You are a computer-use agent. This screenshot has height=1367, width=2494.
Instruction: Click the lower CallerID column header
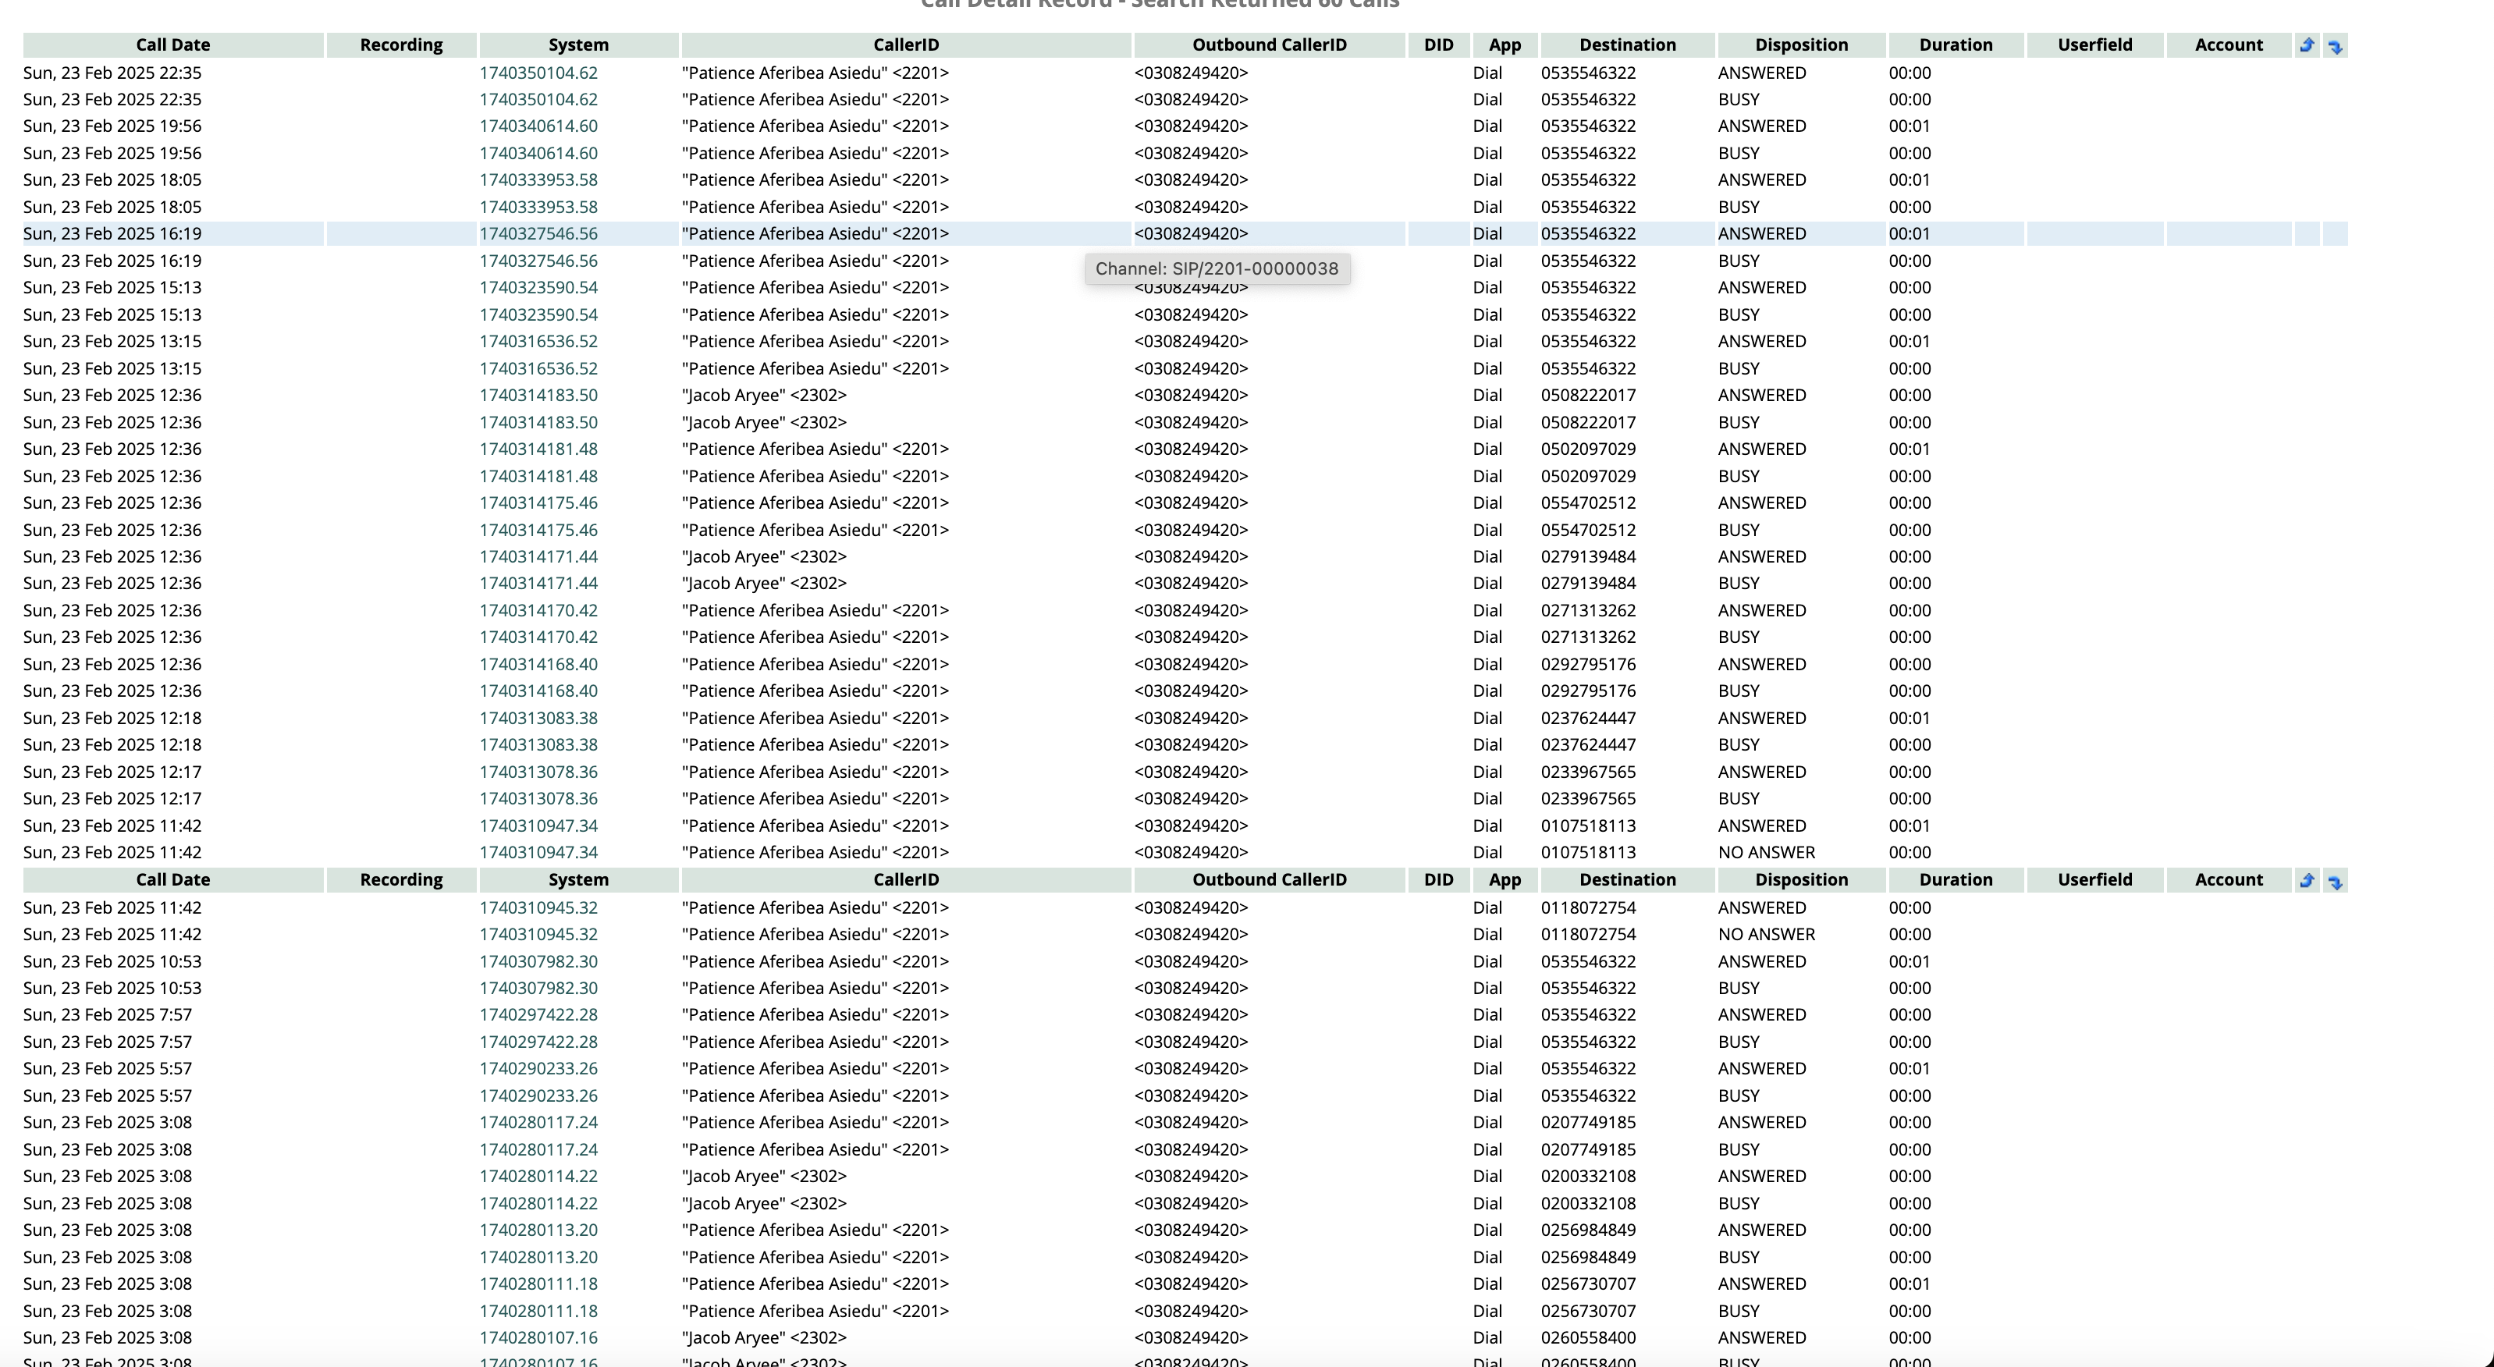click(905, 879)
